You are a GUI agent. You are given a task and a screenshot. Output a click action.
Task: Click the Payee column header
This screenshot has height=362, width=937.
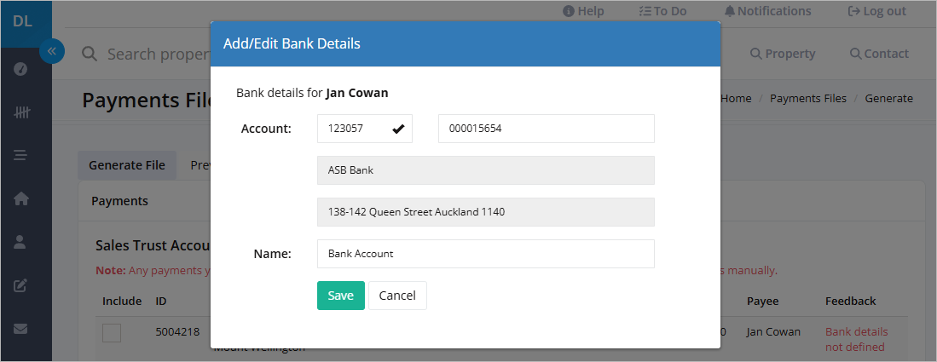[x=761, y=301]
